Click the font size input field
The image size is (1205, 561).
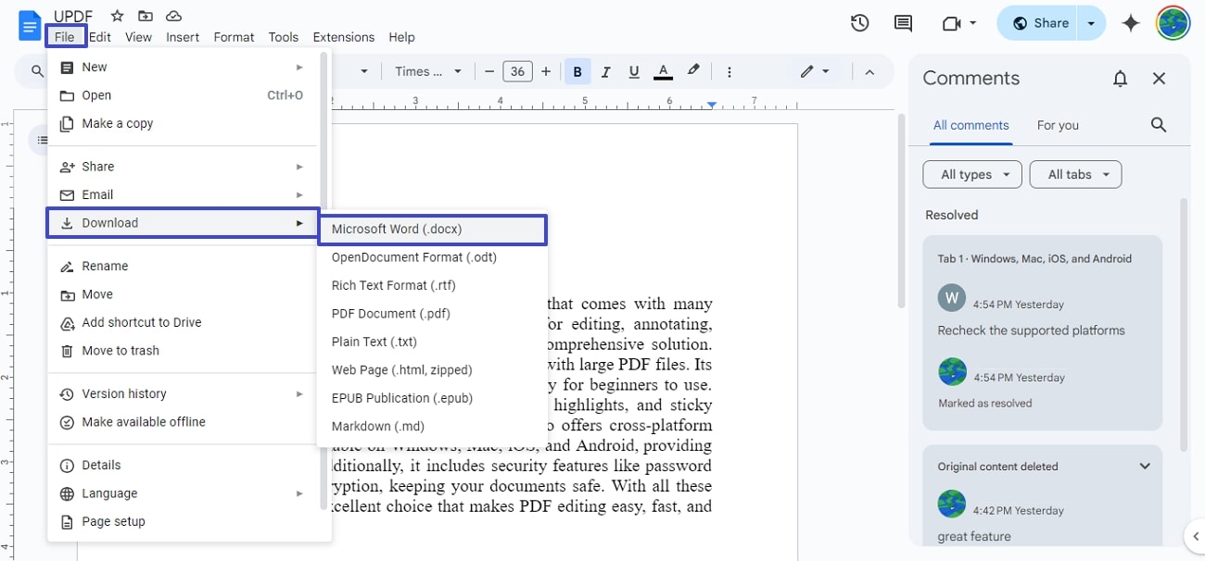517,70
